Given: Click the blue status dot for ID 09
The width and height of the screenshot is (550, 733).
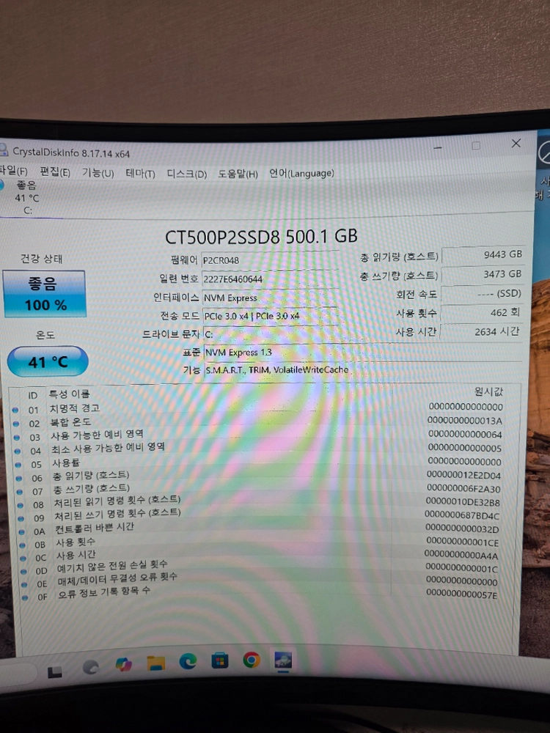Looking at the screenshot, I should [21, 519].
